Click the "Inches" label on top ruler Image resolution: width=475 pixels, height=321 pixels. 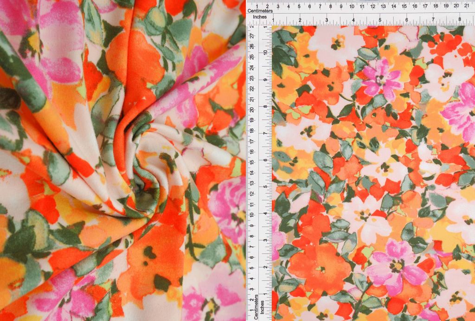[260, 17]
